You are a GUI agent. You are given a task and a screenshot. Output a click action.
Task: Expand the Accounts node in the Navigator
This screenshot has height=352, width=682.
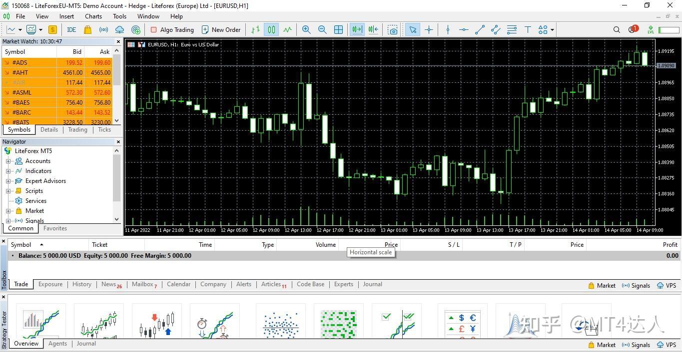(x=8, y=161)
